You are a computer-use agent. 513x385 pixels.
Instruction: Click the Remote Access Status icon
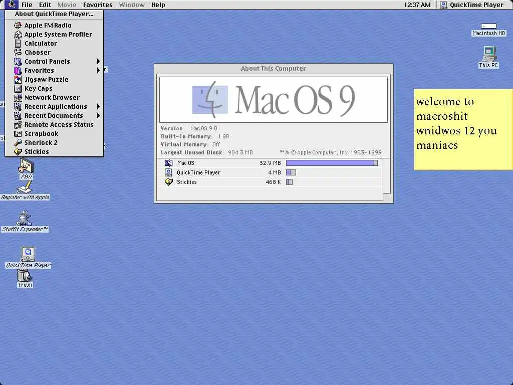(18, 124)
